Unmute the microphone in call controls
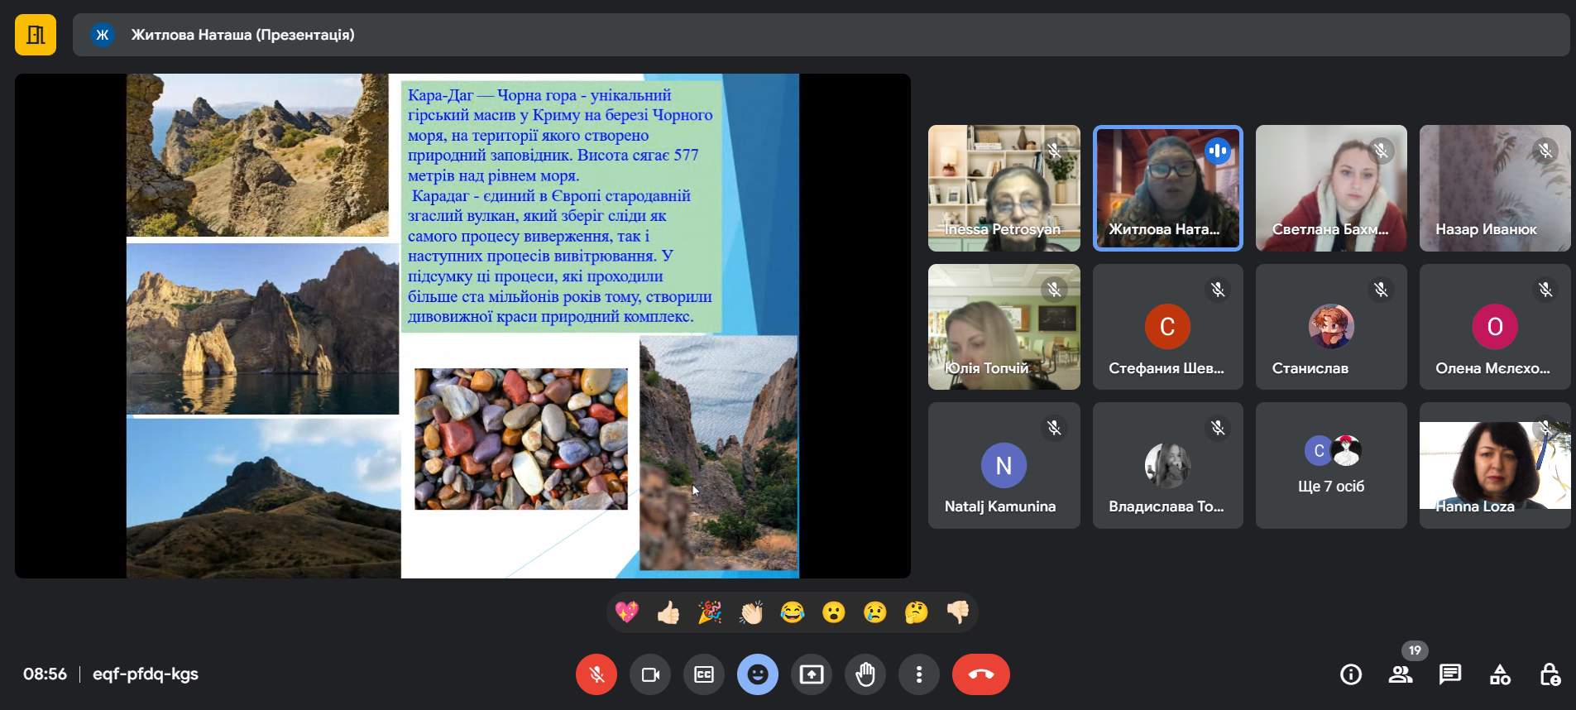1576x710 pixels. click(596, 674)
